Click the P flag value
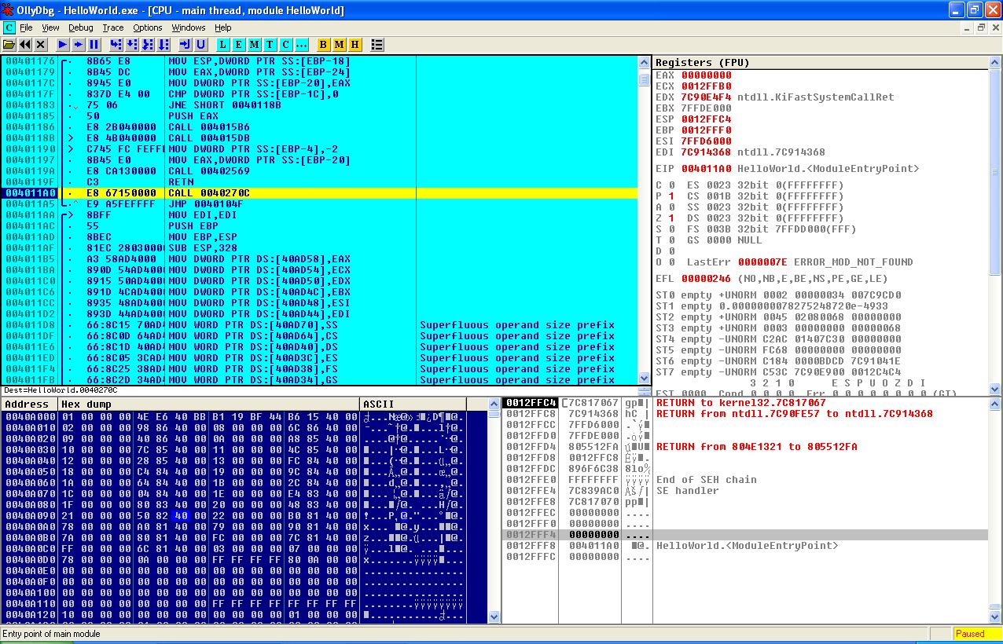 coord(671,196)
